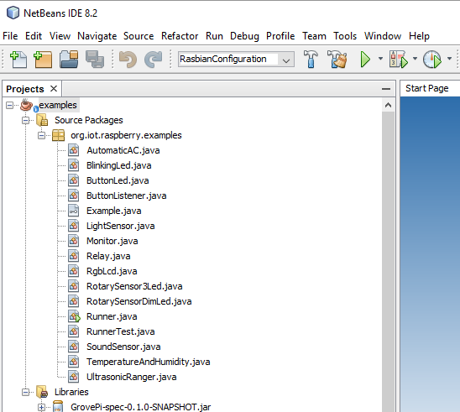Click the UltrasonicRanger.java file icon
Image resolution: width=460 pixels, height=412 pixels.
[x=73, y=377]
